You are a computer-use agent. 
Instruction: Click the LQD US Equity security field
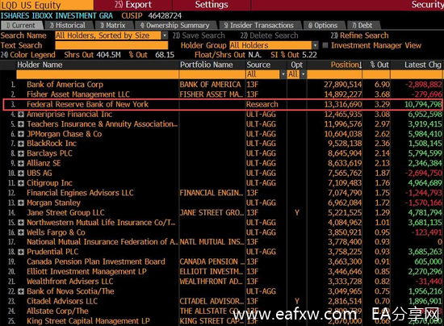47,5
